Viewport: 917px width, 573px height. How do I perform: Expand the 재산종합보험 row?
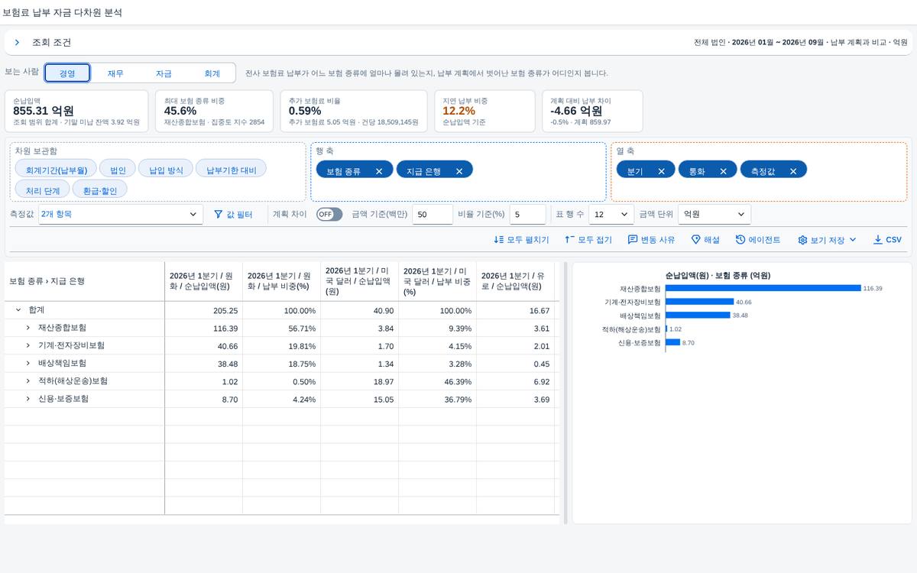point(28,328)
